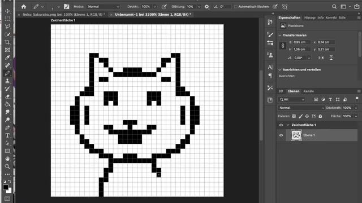Select the Dodge tool
The image size is (362, 203).
7,120
